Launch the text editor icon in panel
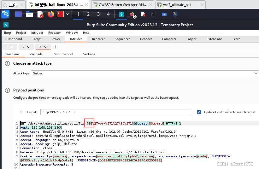 click(40, 15)
